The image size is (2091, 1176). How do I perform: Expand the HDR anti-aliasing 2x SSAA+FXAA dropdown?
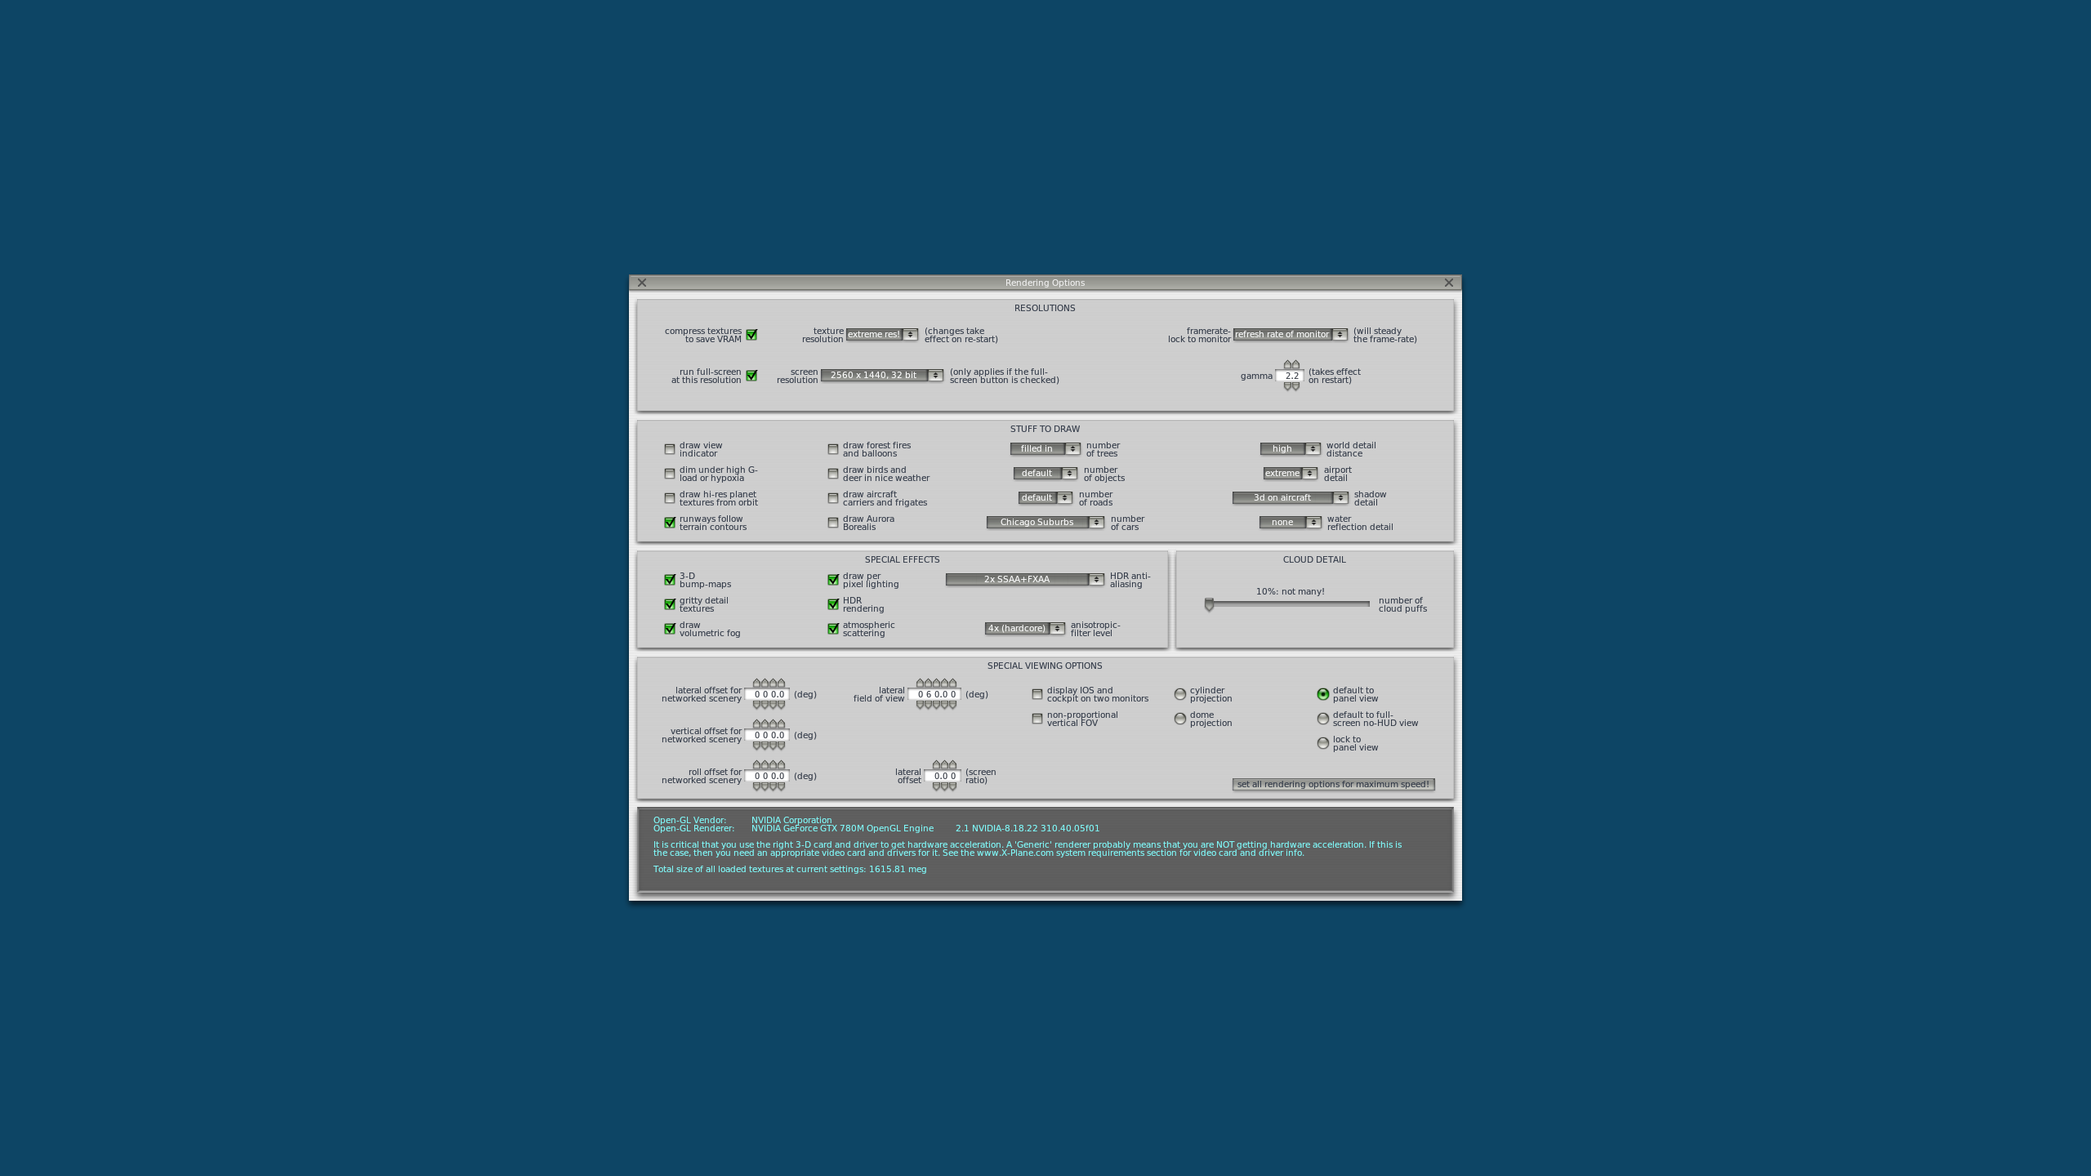pos(1024,580)
